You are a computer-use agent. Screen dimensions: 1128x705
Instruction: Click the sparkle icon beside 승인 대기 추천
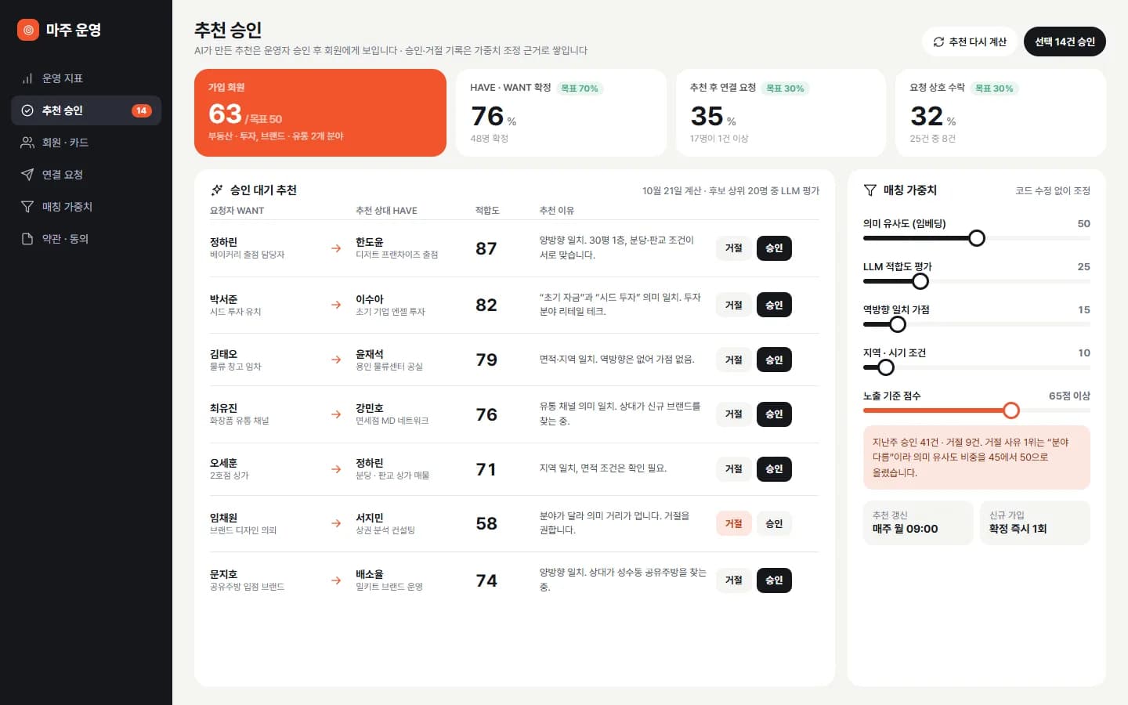click(x=217, y=190)
